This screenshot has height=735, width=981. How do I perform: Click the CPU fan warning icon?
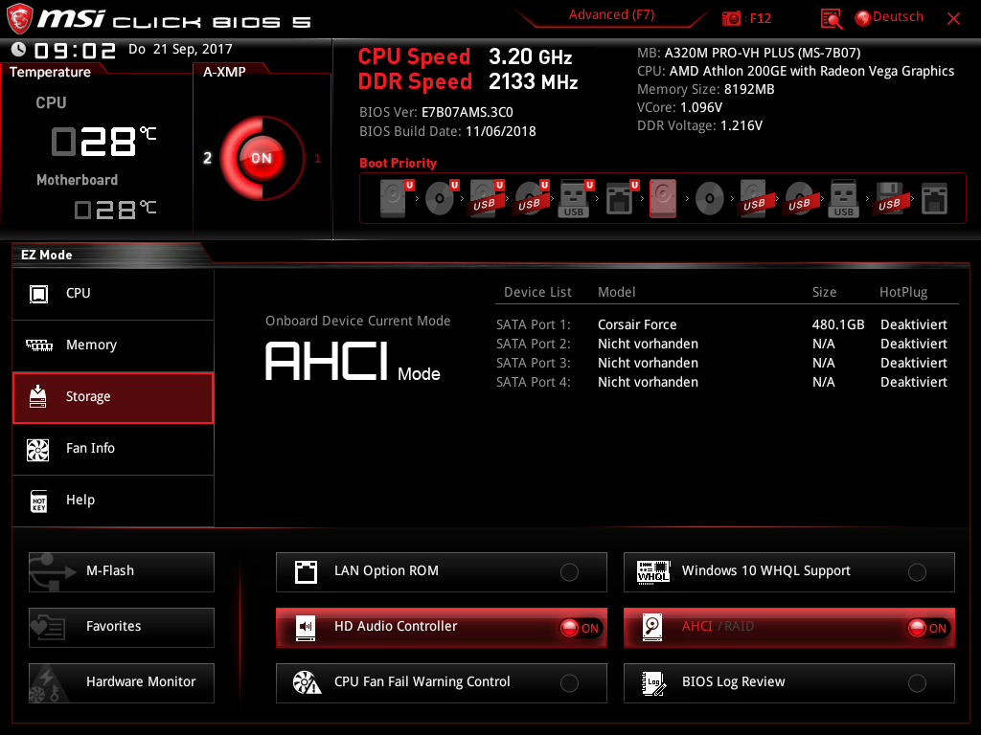307,682
